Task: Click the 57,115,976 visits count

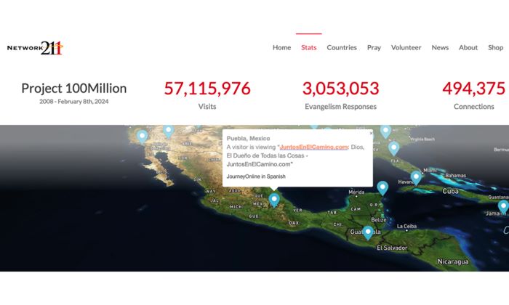Action: 207,89
